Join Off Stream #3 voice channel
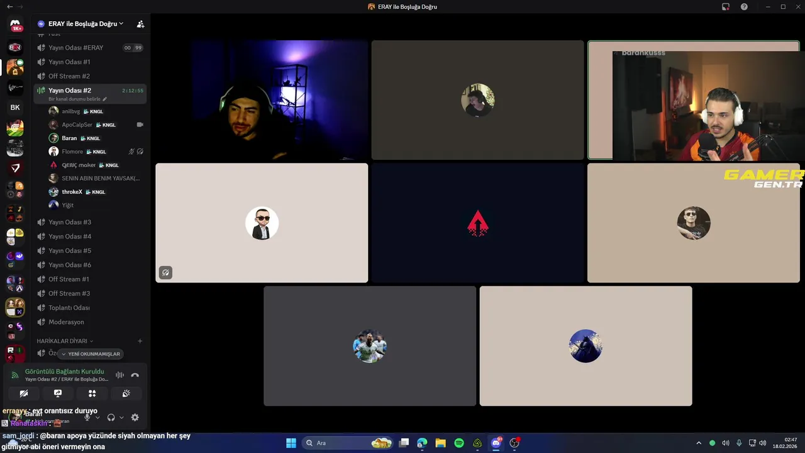This screenshot has height=453, width=805. (90, 293)
